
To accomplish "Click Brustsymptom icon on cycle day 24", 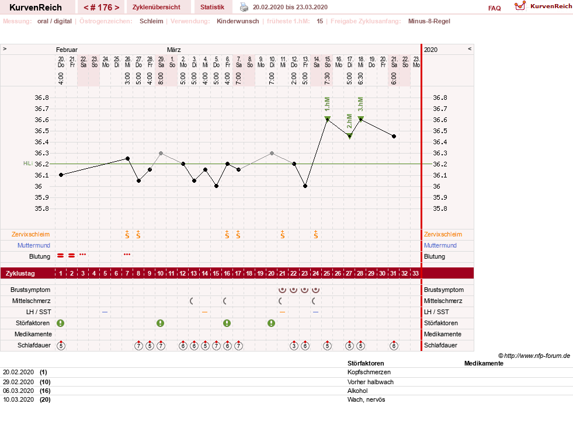I will 316,290.
